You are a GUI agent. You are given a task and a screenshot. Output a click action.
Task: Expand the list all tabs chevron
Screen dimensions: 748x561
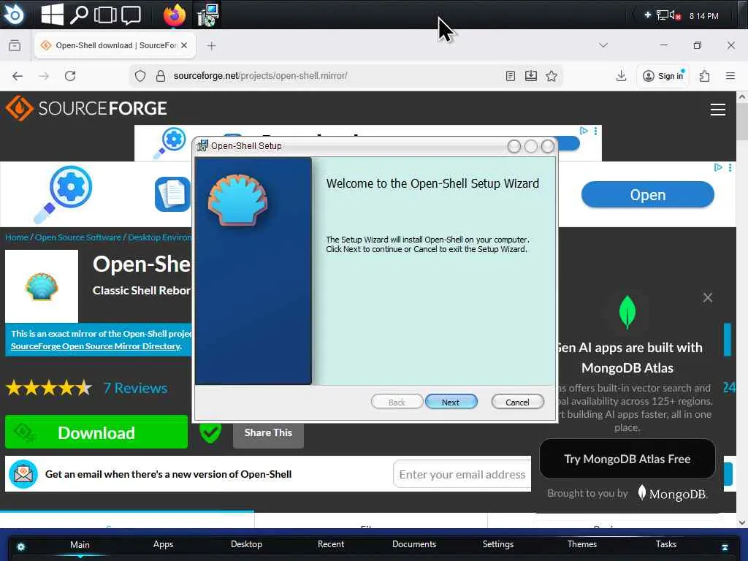tap(603, 45)
